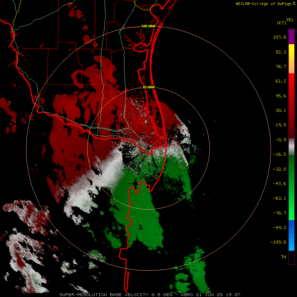Click the -78.7 legend value
Image resolution: width=297 pixels, height=297 pixels.
tap(280, 213)
